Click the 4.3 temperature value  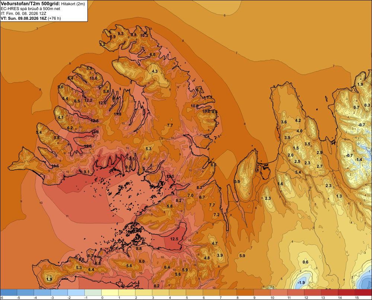coord(155,71)
